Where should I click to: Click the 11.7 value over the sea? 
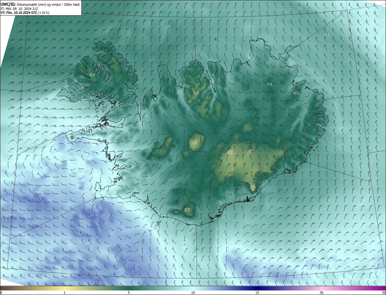point(282,277)
